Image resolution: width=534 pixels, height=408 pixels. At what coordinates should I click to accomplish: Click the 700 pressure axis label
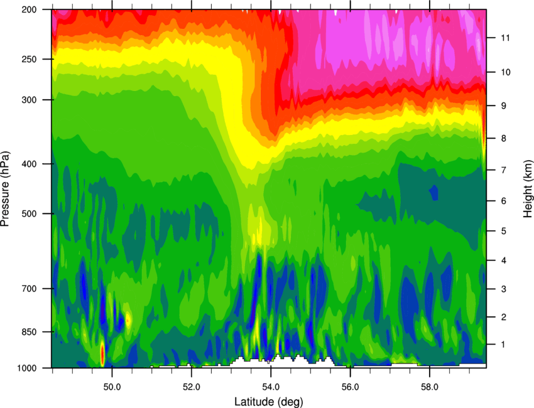point(30,289)
